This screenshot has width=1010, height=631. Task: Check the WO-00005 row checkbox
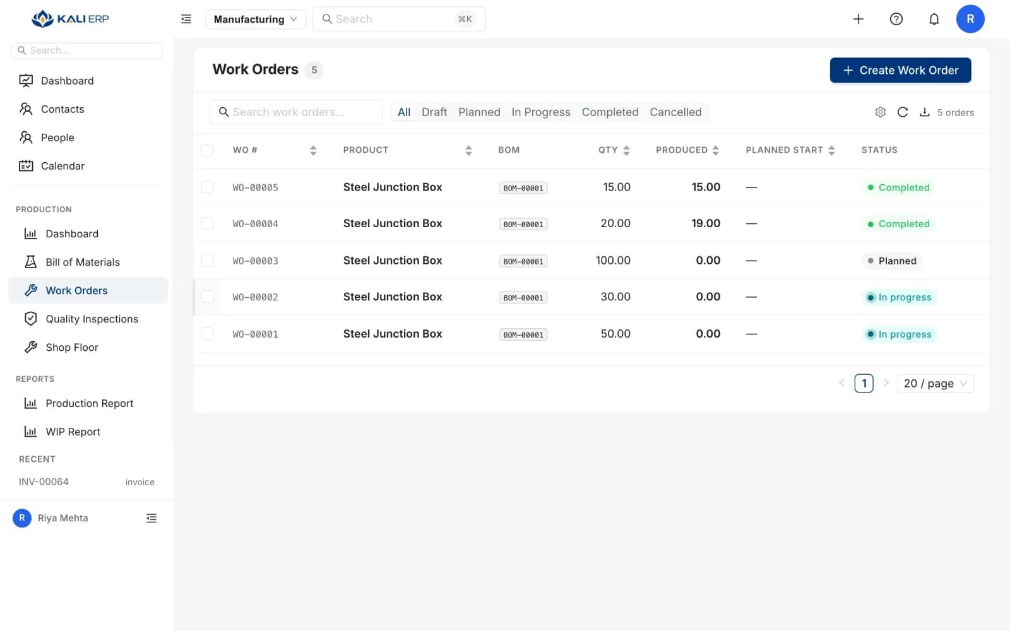[x=207, y=187]
